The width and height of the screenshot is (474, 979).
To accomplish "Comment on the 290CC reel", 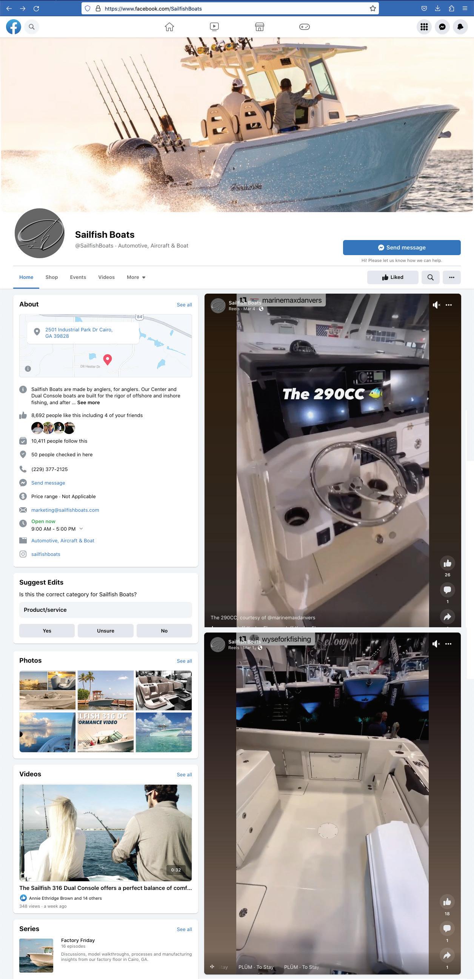I will point(447,590).
